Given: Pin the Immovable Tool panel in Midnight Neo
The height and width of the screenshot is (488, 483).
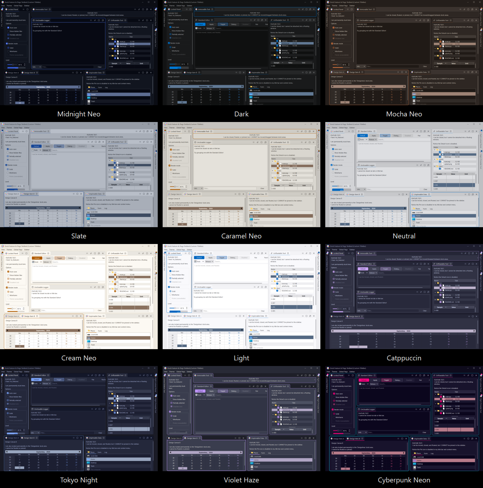Looking at the screenshot, I should (139, 9).
